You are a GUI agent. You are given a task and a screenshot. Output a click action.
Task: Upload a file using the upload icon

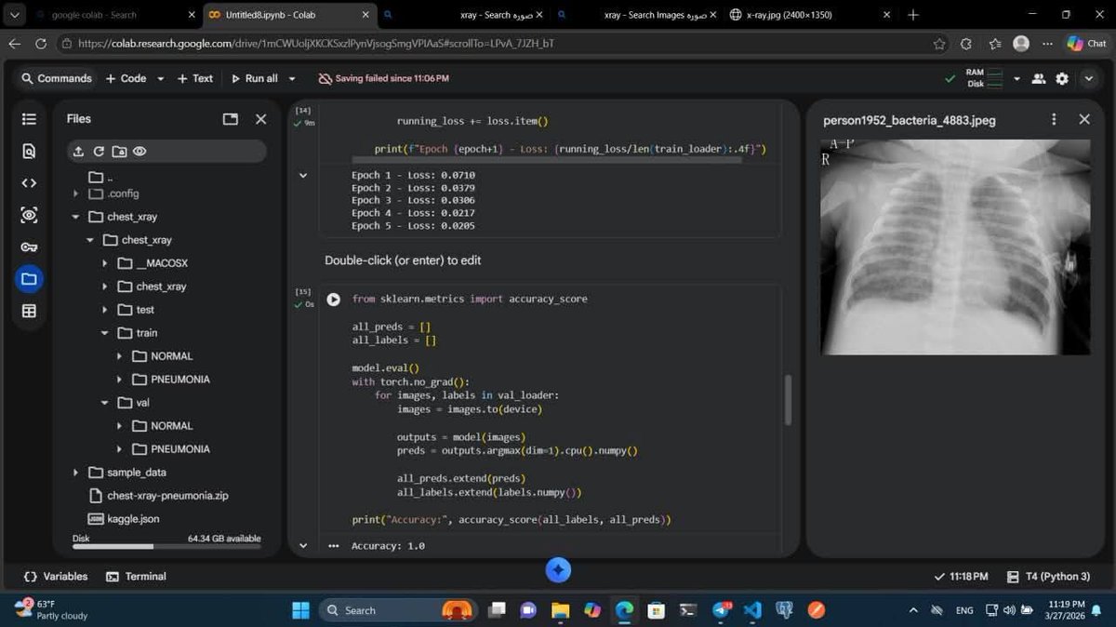pyautogui.click(x=79, y=151)
